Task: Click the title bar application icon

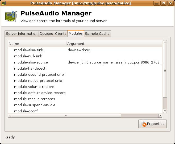Action: click(4, 3)
